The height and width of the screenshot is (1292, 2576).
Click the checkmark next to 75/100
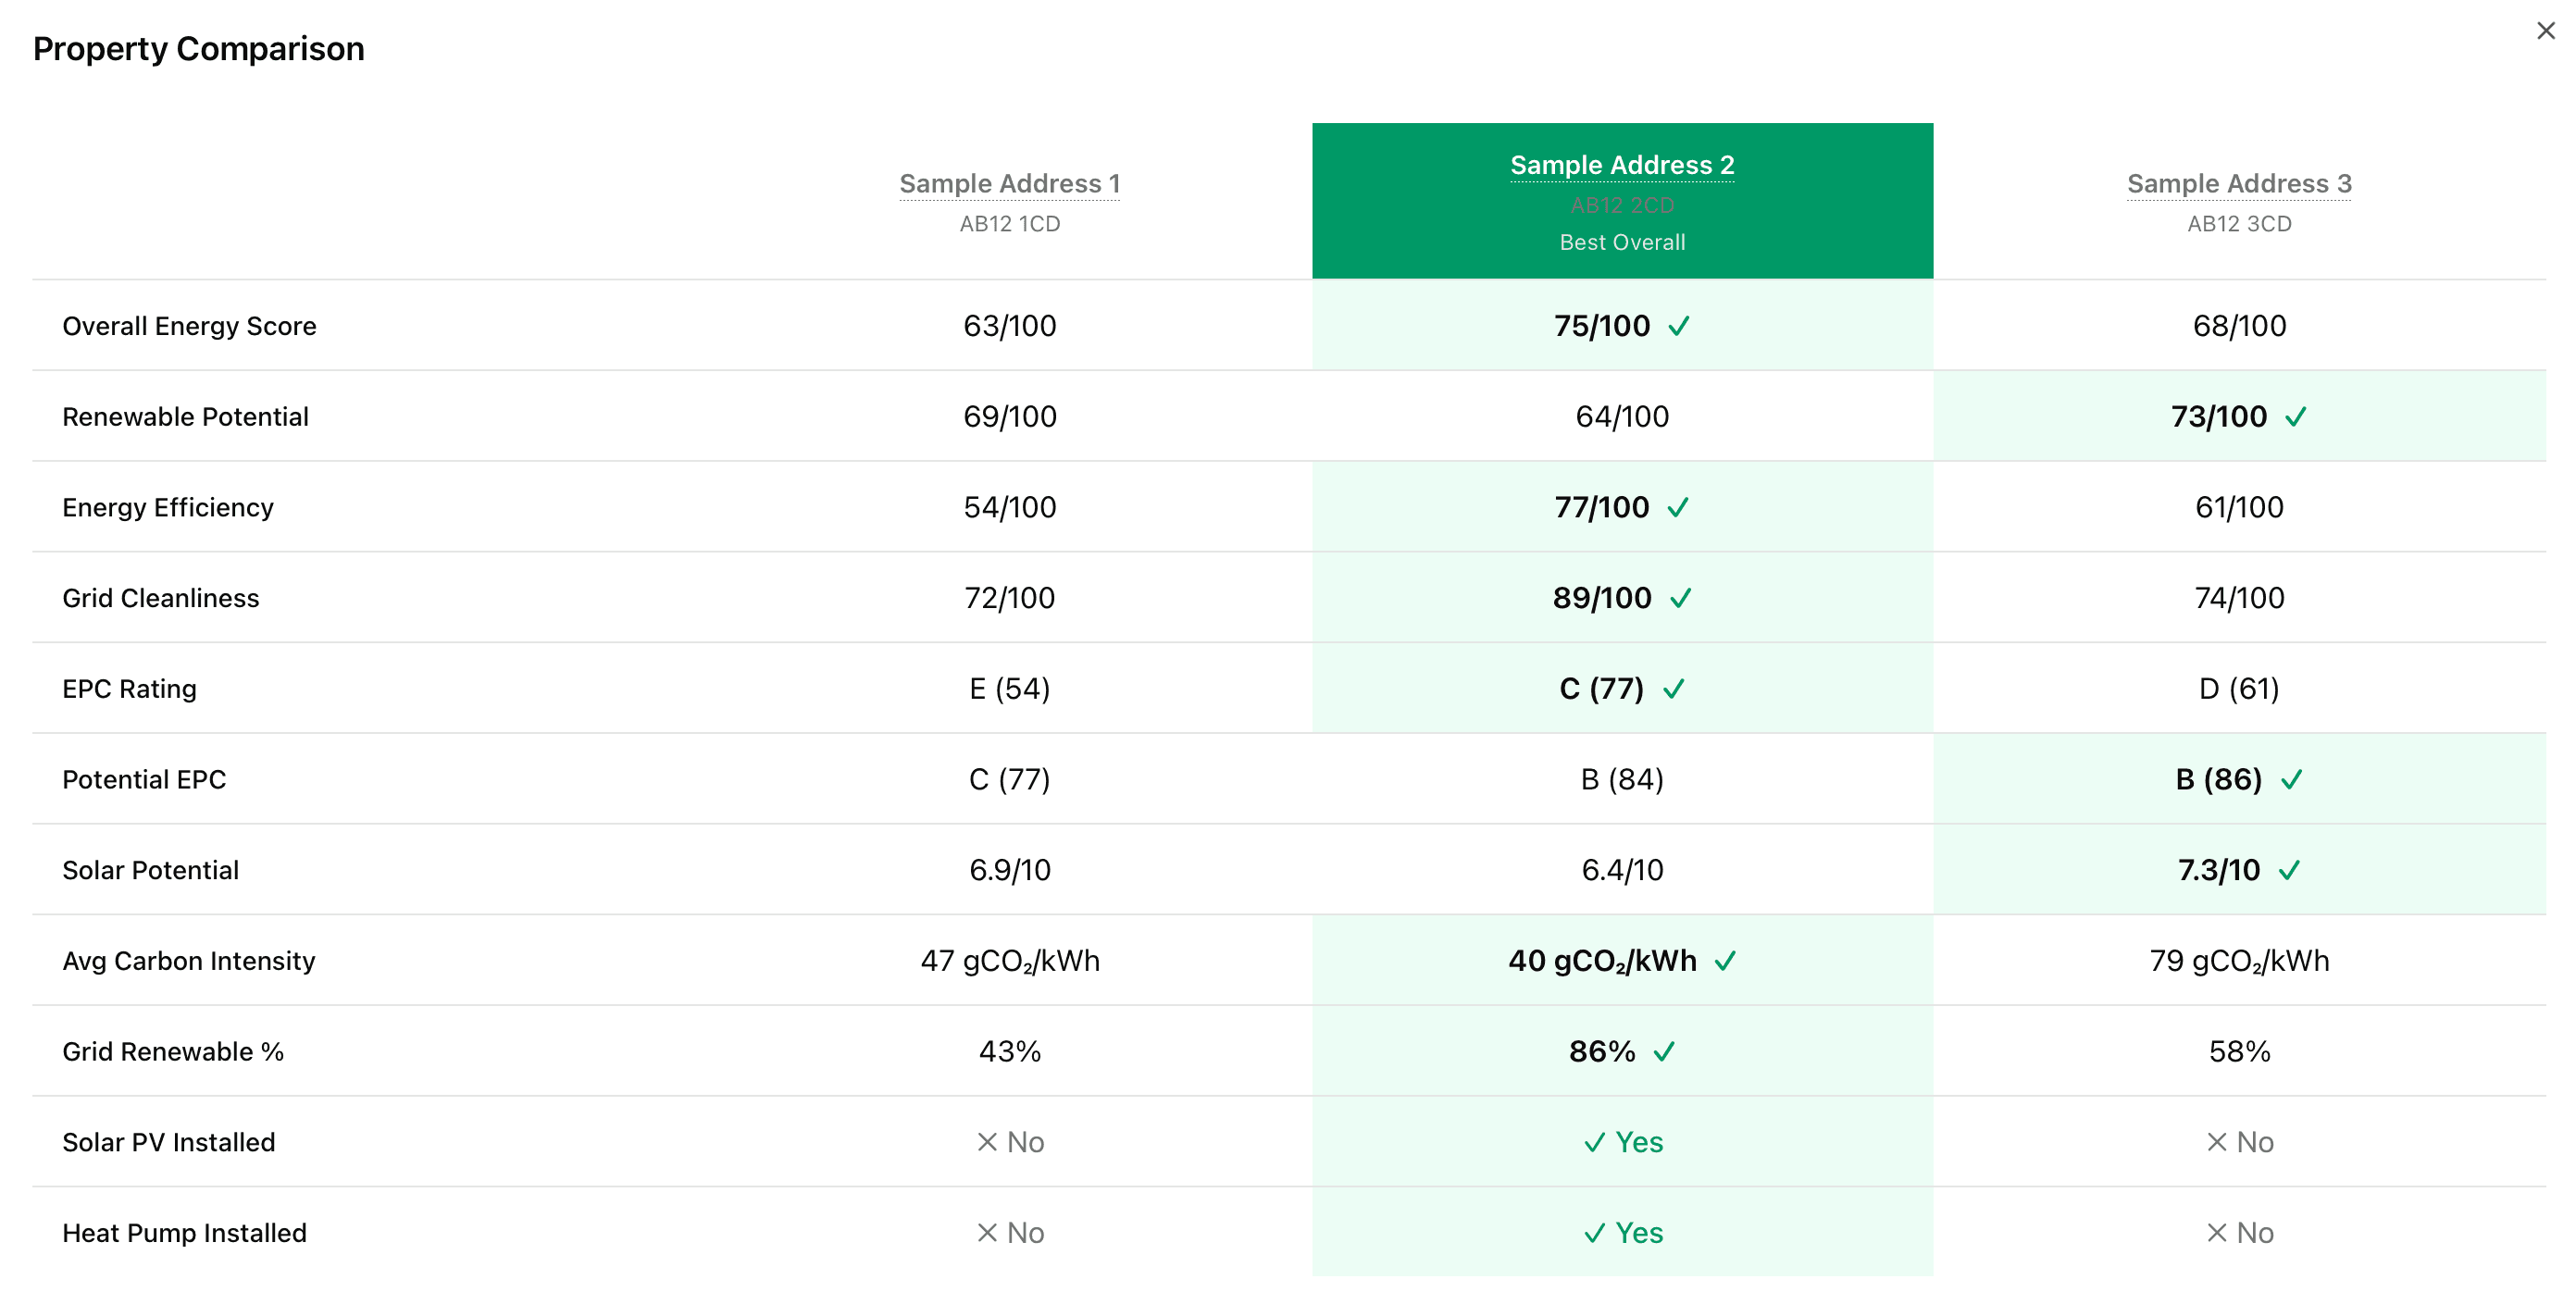pos(1679,326)
